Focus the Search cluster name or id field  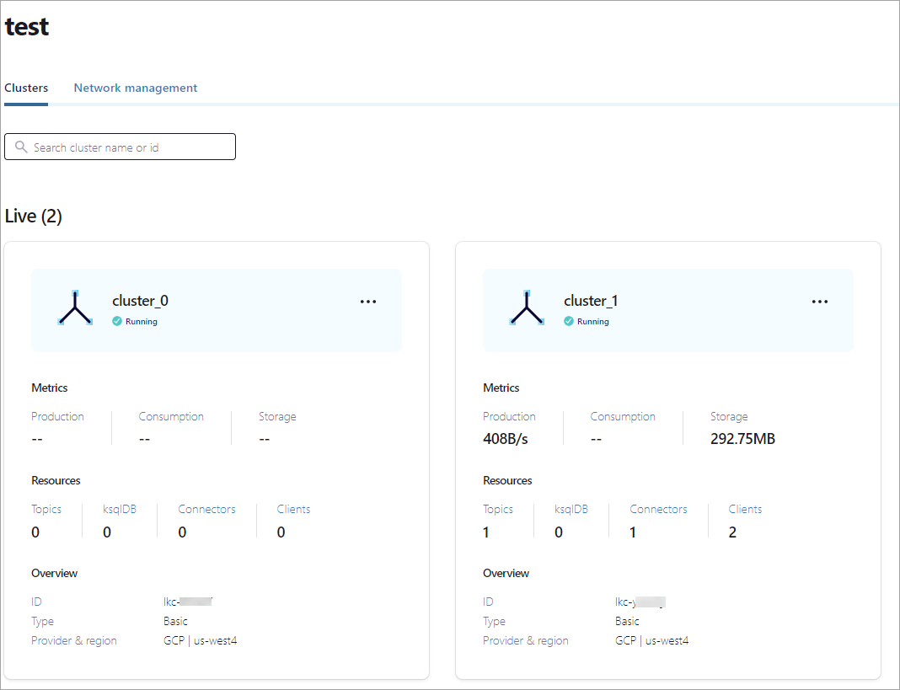tap(131, 147)
